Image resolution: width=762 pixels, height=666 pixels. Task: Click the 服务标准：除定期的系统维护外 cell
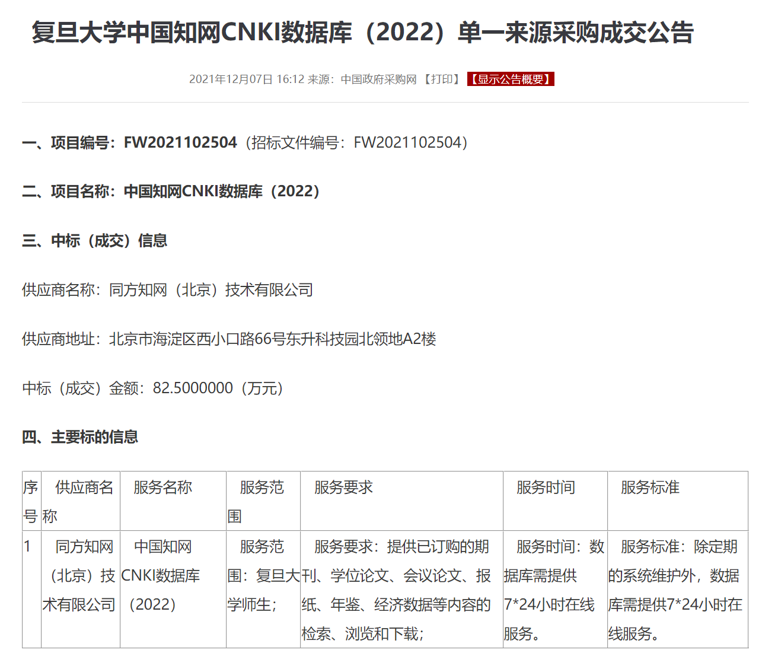tap(678, 589)
